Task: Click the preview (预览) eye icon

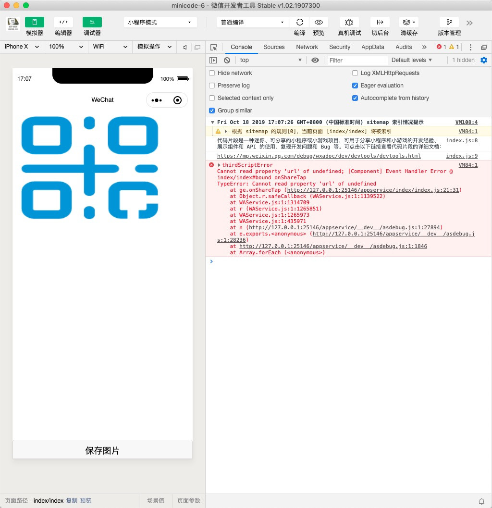Action: (x=319, y=22)
